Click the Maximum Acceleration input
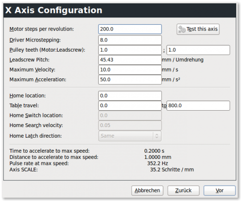 click(x=130, y=80)
